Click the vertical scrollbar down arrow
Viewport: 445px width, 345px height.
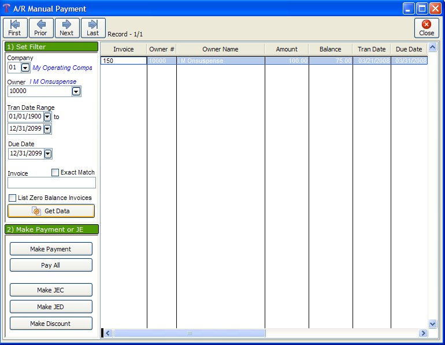(432, 324)
